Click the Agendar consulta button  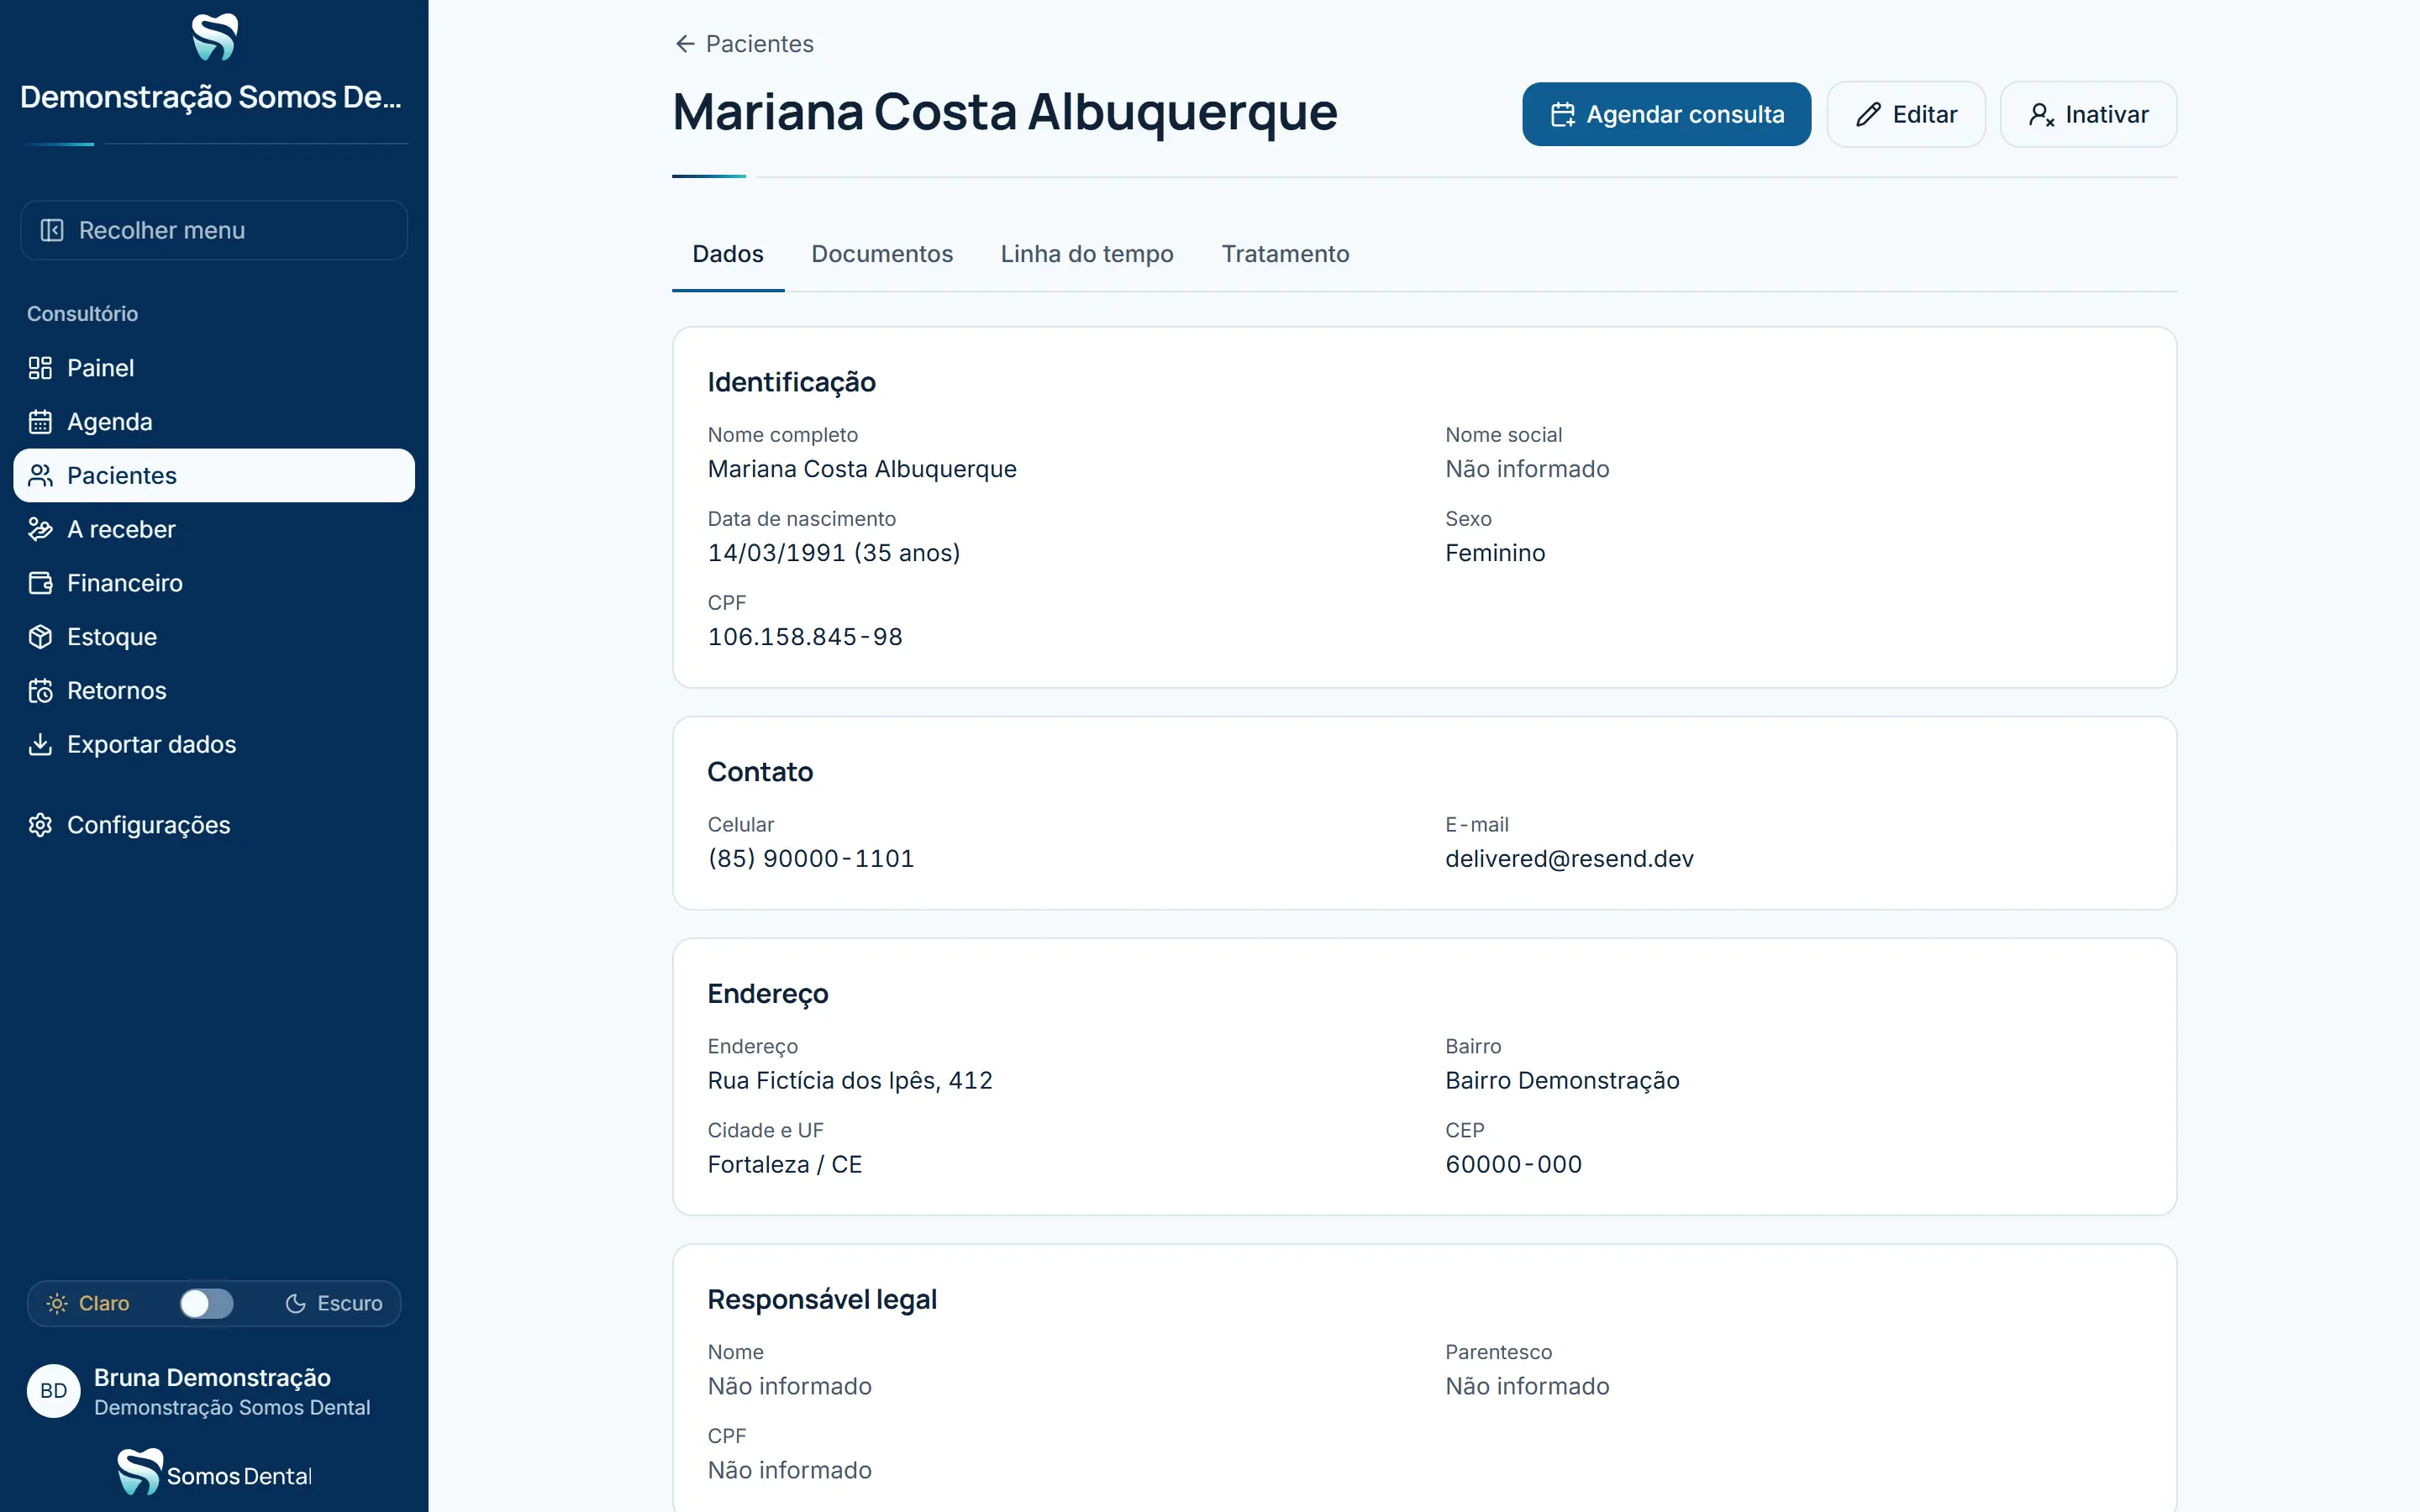(1666, 115)
